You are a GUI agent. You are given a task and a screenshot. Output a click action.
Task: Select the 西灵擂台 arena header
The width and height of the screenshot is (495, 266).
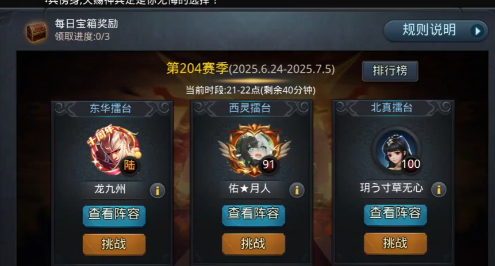point(250,108)
